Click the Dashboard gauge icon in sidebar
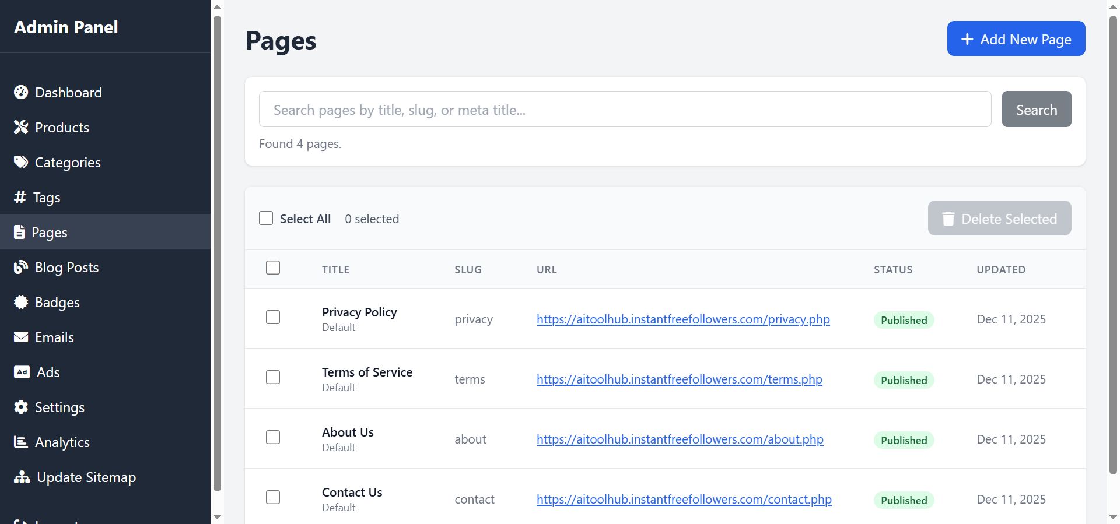The width and height of the screenshot is (1120, 524). 21,93
